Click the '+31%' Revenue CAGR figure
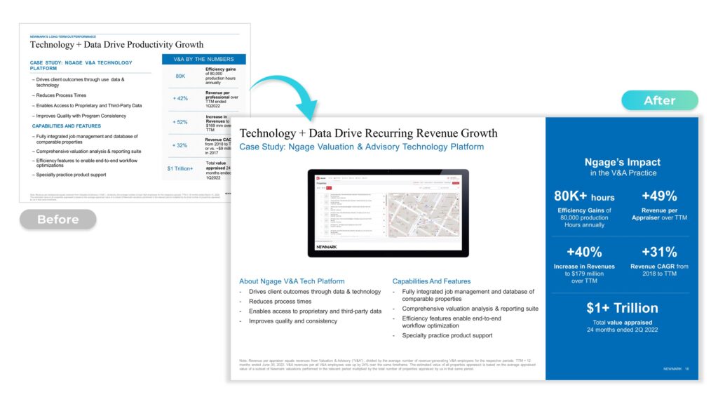Image resolution: width=718 pixels, height=404 pixels. pos(658,252)
